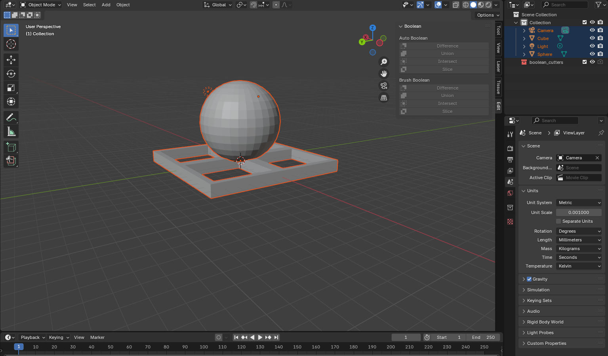Activate the 3D Cursor tool
This screenshot has width=608, height=356.
tap(11, 44)
